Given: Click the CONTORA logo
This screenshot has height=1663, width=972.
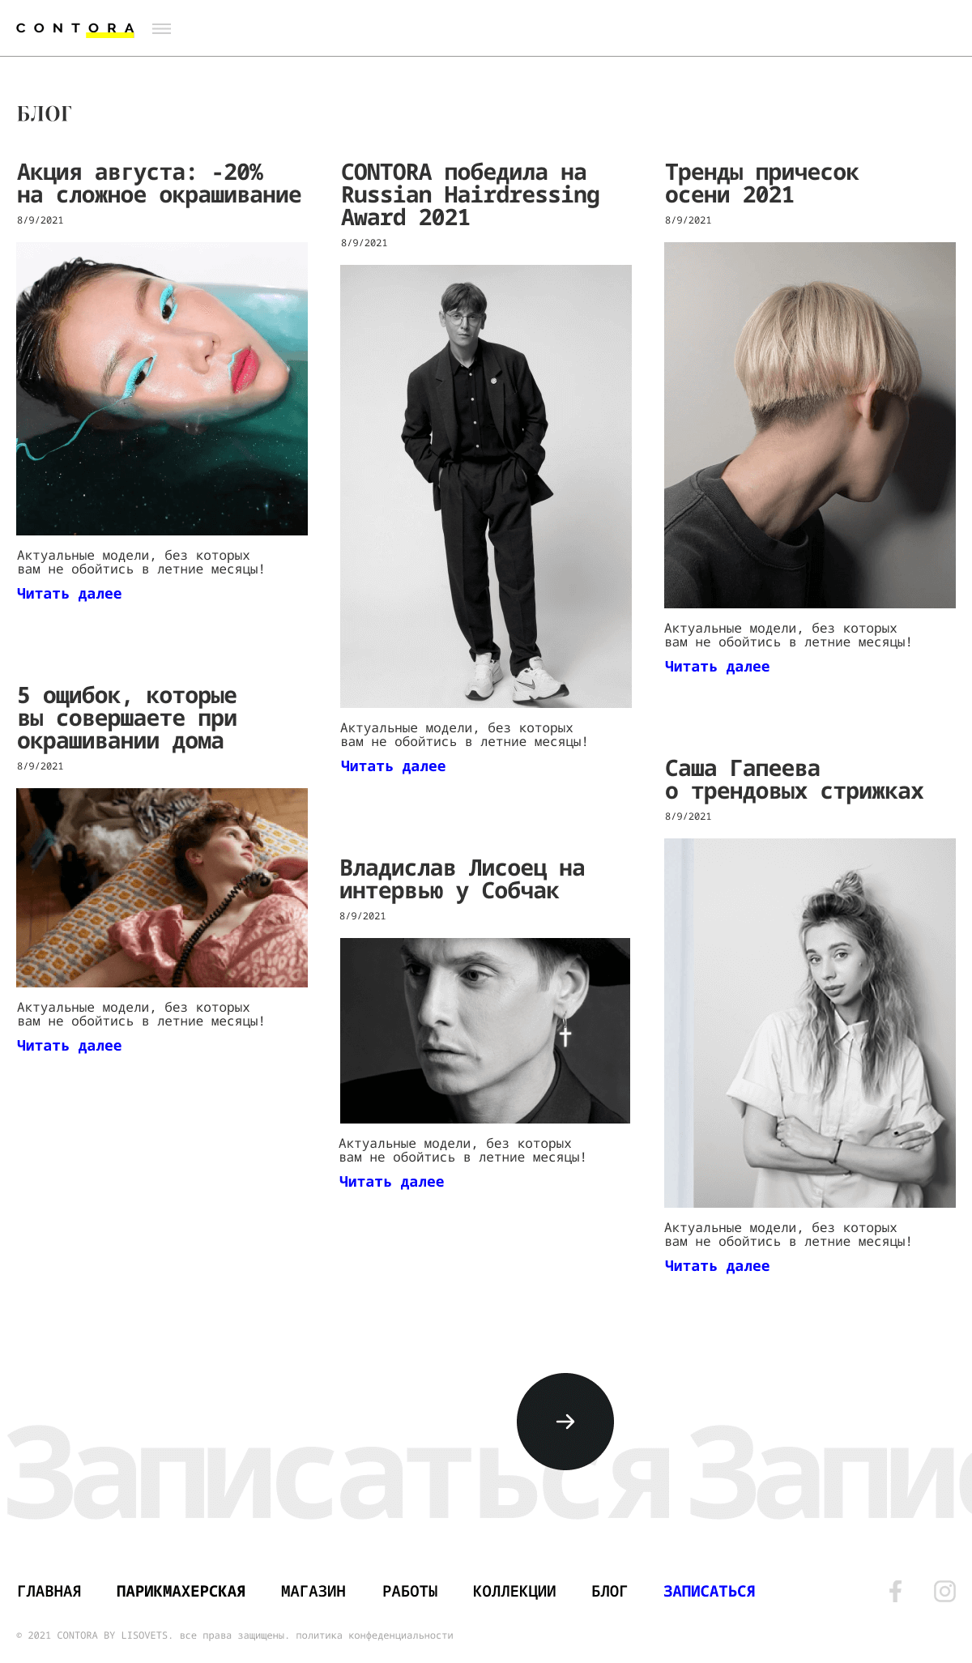Looking at the screenshot, I should click(75, 29).
